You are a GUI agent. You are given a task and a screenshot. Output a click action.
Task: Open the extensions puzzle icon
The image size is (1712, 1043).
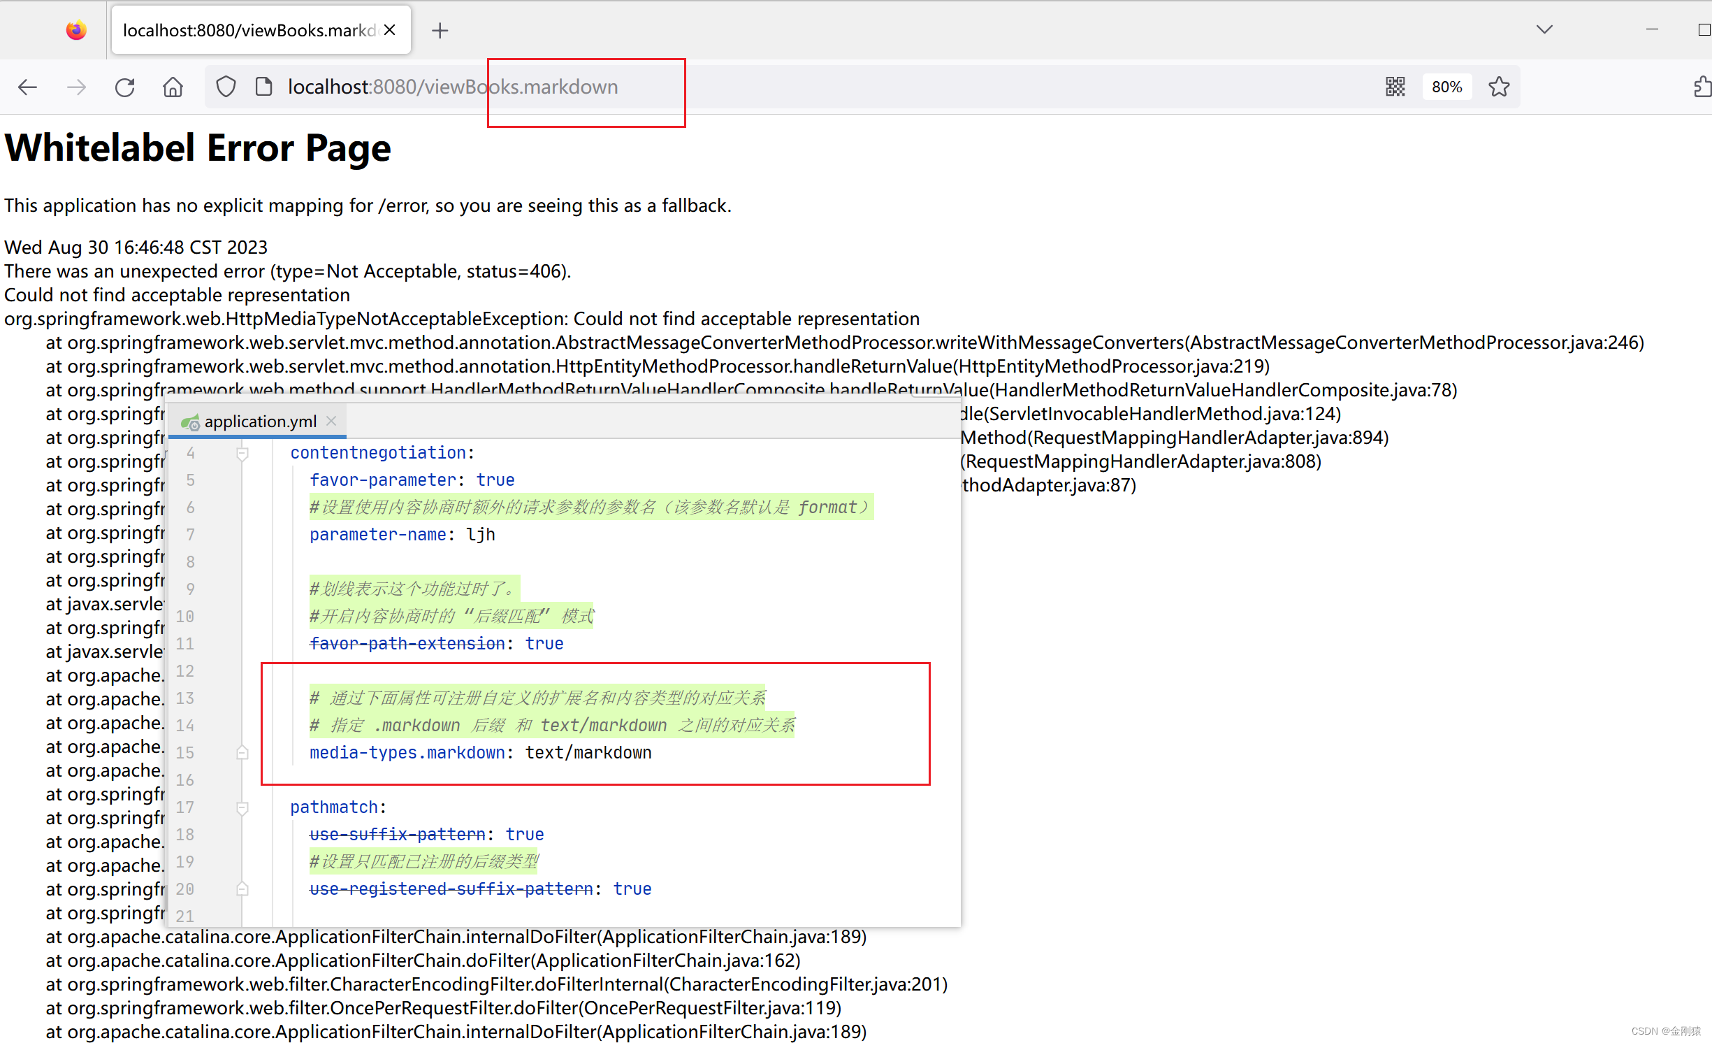click(x=1702, y=87)
